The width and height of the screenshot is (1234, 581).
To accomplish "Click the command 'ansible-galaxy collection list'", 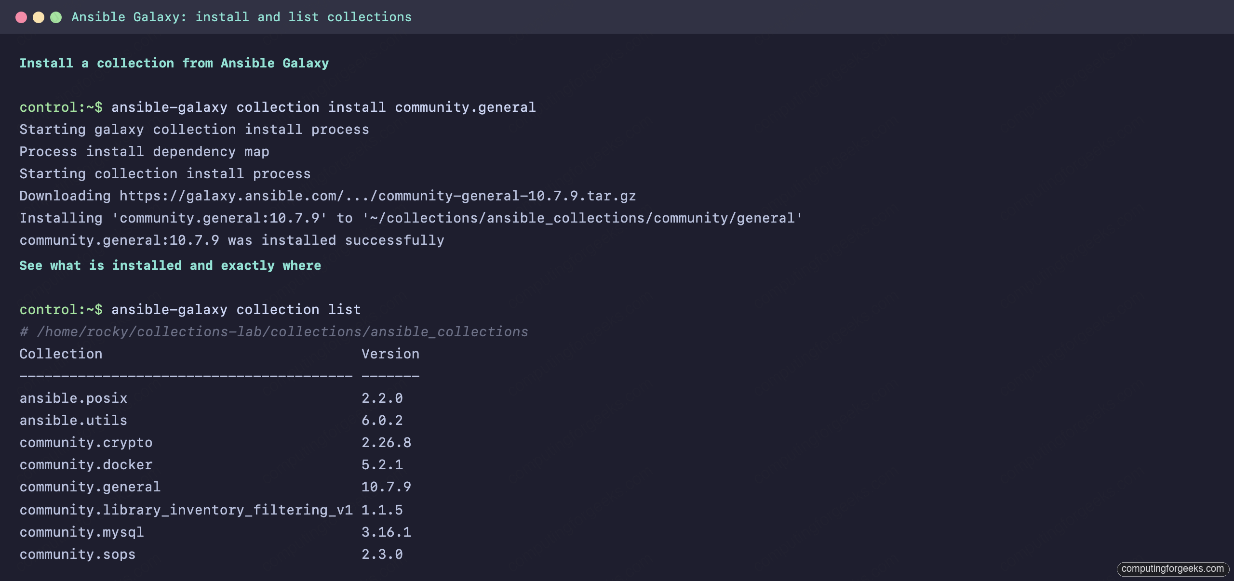I will [236, 310].
